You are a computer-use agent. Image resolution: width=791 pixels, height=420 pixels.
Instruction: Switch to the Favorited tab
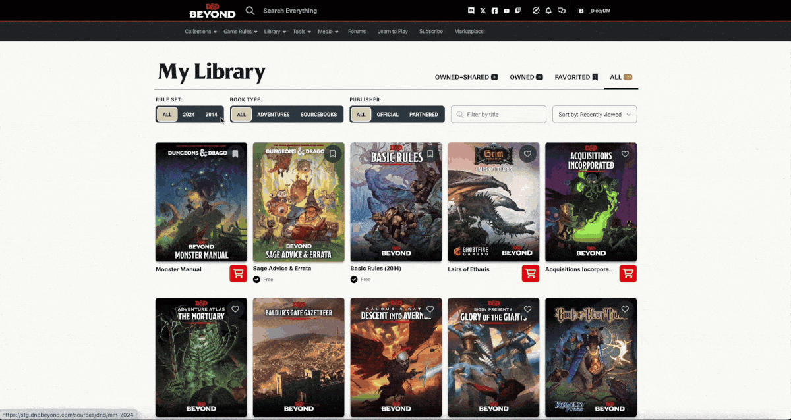[x=575, y=77]
